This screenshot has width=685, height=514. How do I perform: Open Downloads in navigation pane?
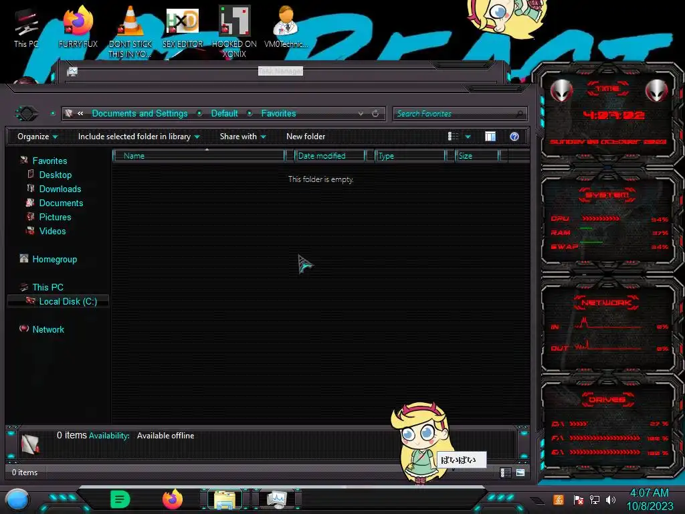[60, 189]
